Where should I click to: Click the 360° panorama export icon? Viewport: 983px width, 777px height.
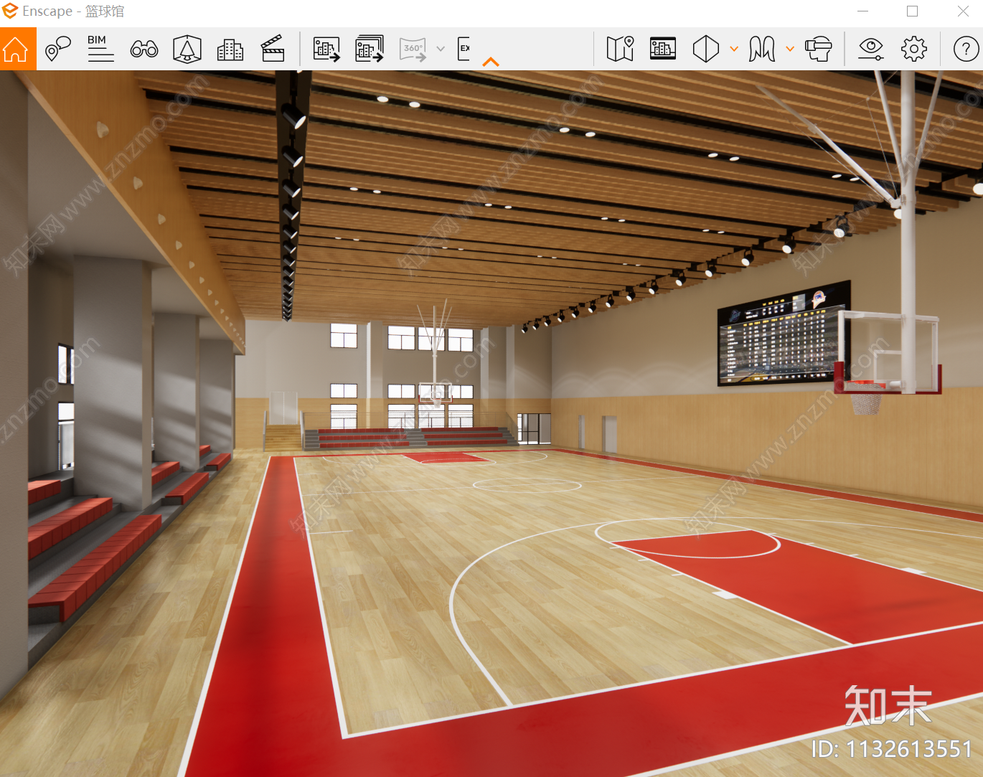(413, 49)
